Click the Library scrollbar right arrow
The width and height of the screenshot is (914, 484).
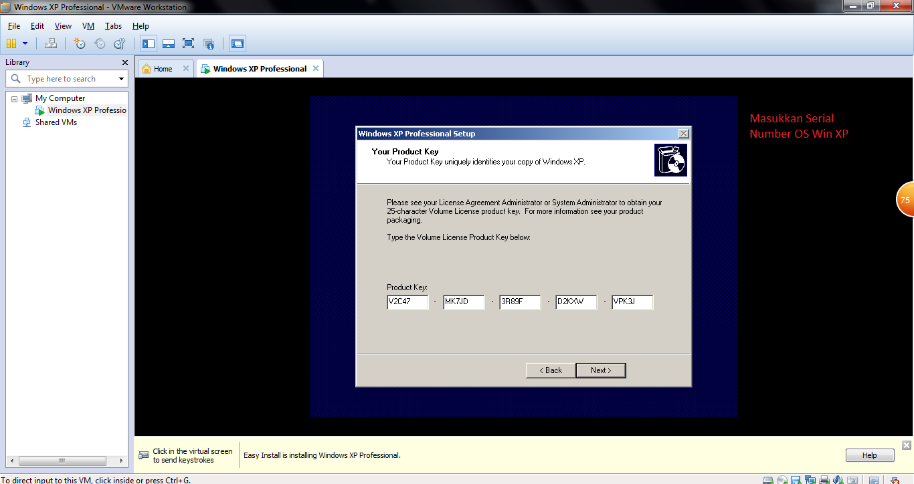(122, 461)
